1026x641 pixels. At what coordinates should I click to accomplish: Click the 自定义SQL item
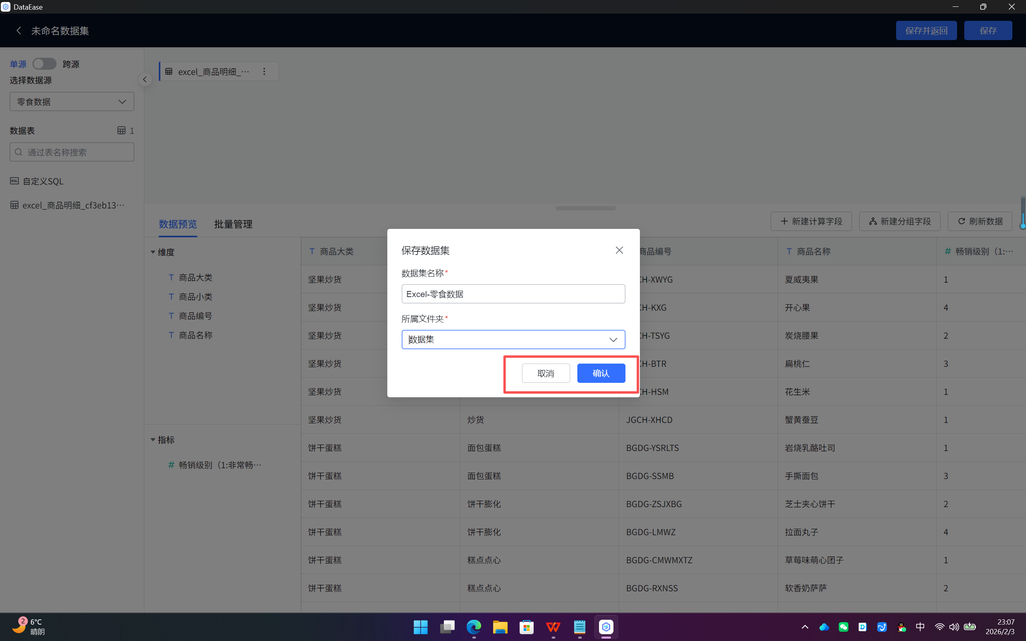[x=42, y=181]
